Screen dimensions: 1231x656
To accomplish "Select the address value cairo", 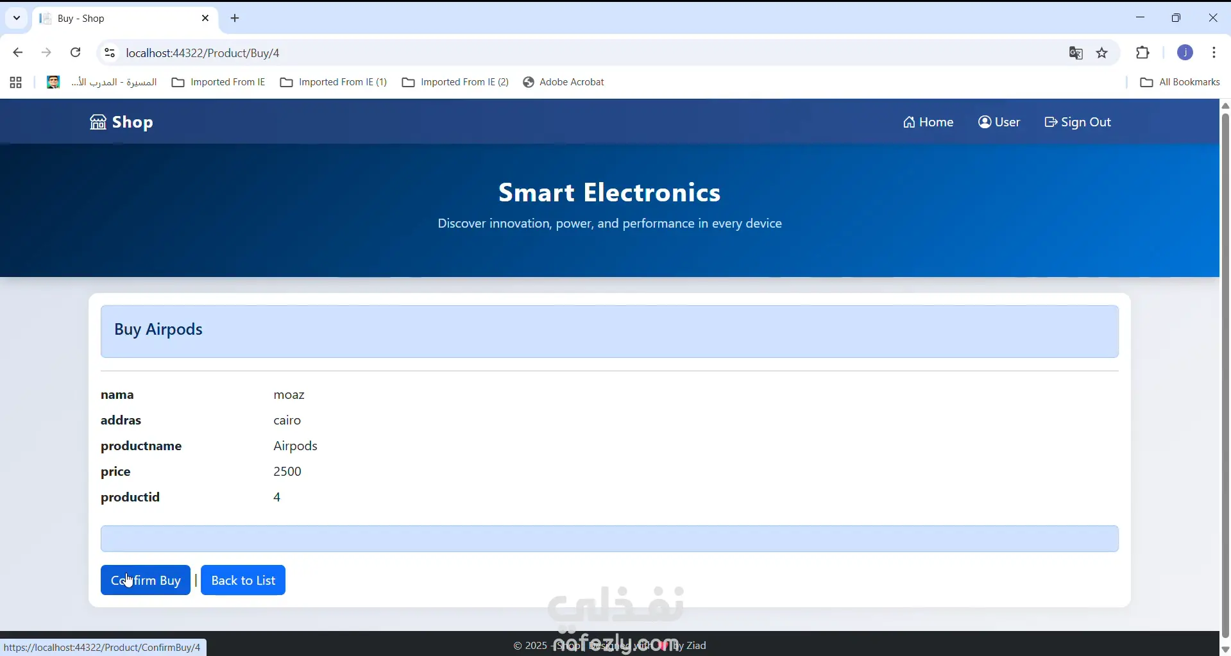I will point(287,420).
